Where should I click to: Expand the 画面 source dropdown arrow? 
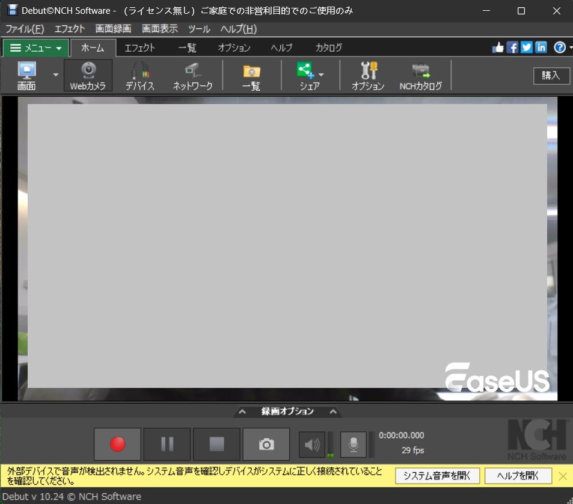(55, 75)
